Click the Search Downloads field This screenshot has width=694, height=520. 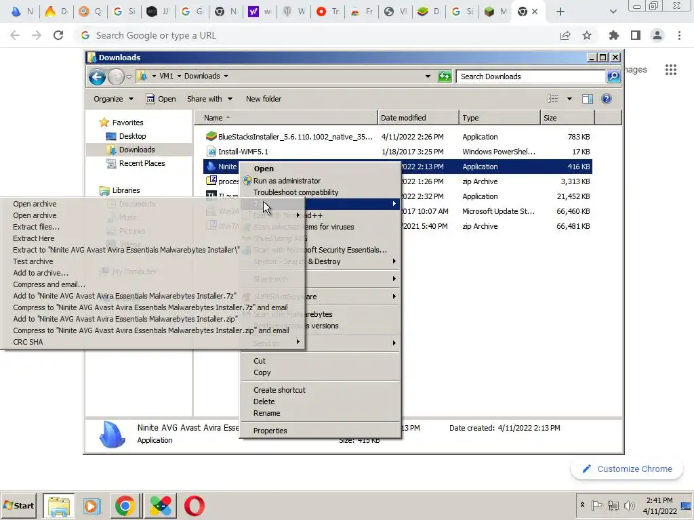pyautogui.click(x=531, y=77)
